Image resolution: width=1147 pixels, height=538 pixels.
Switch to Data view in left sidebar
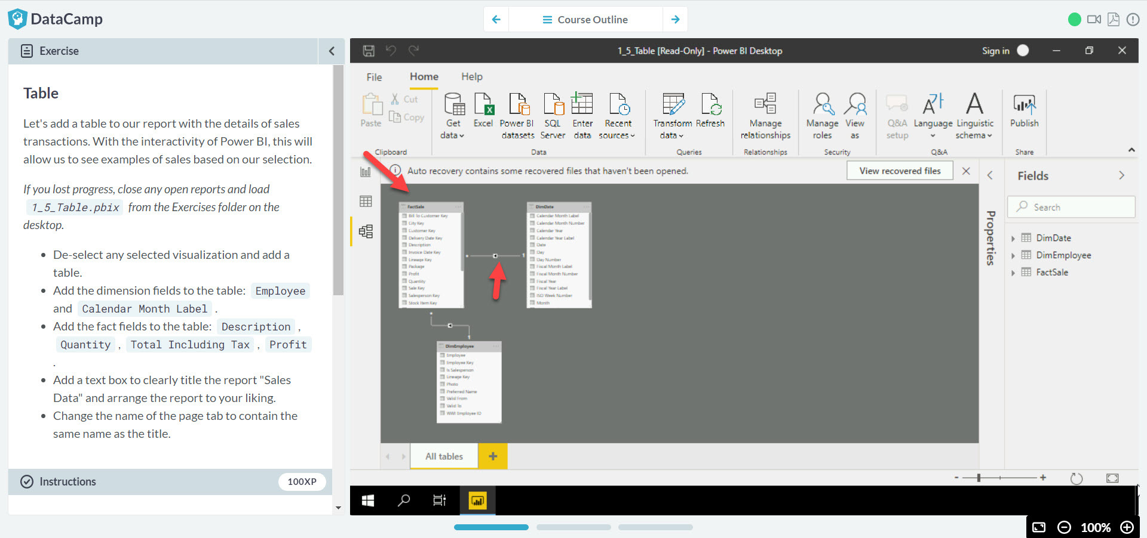point(366,202)
